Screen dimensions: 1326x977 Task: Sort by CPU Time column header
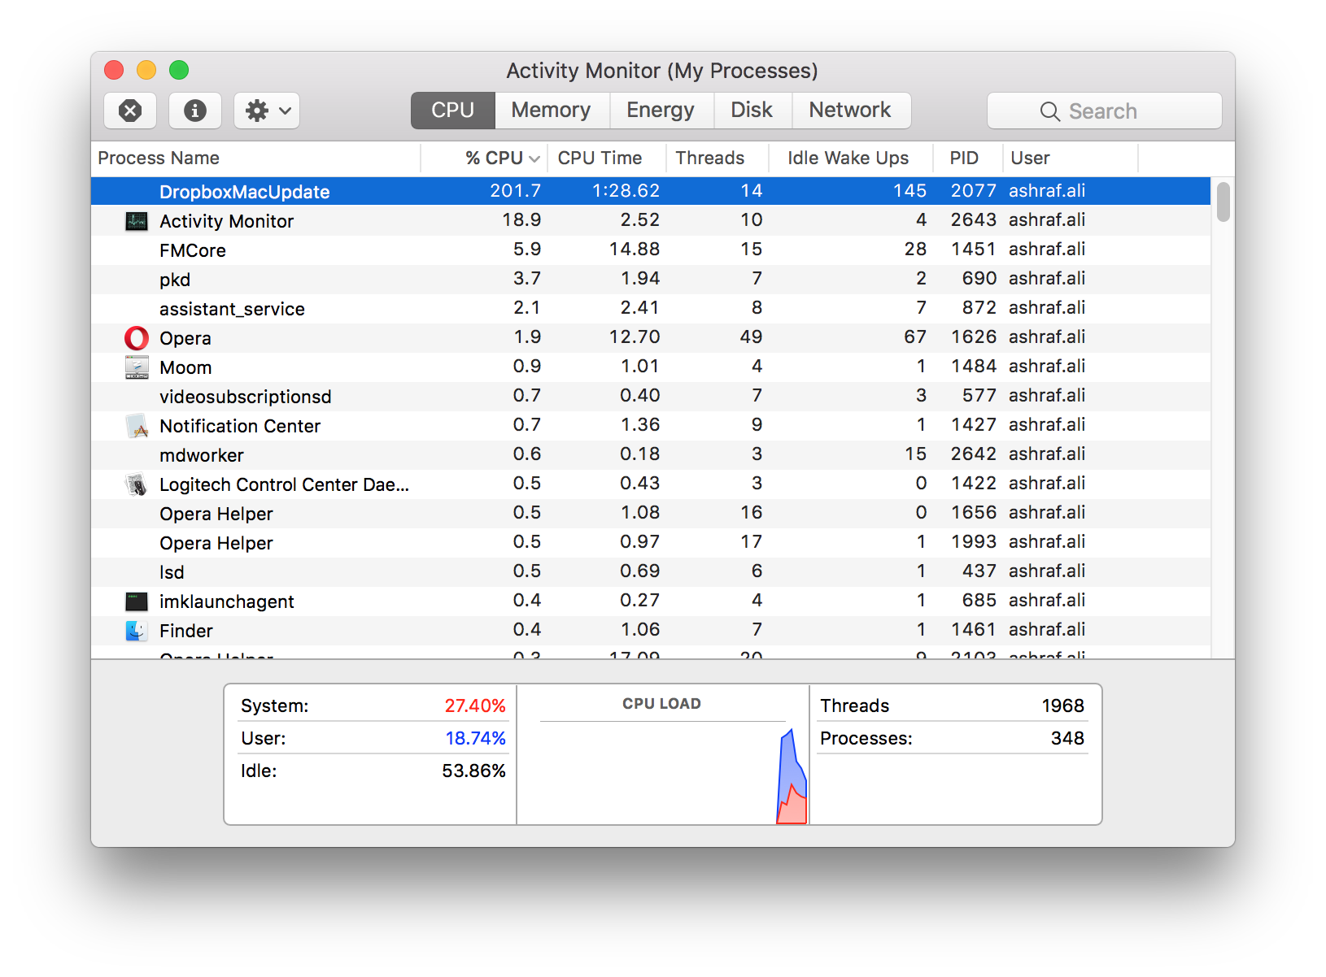click(607, 158)
